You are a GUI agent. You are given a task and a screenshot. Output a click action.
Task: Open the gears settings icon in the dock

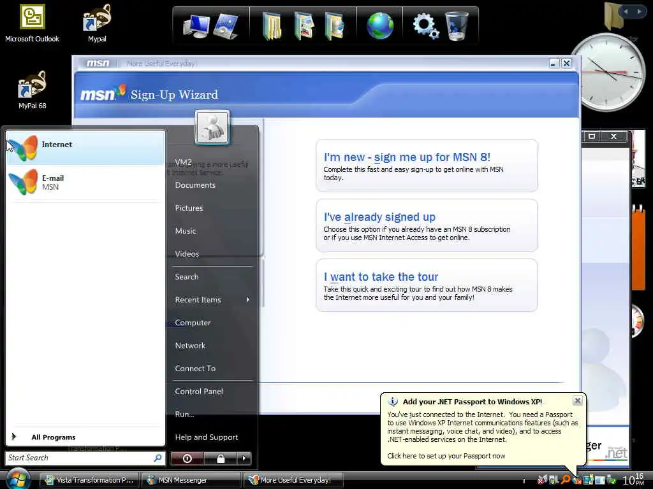(425, 25)
